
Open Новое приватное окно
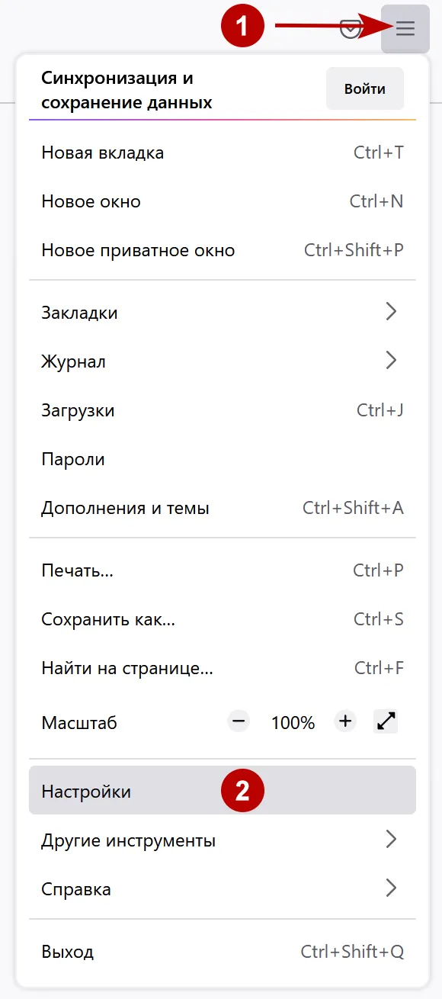pos(137,249)
